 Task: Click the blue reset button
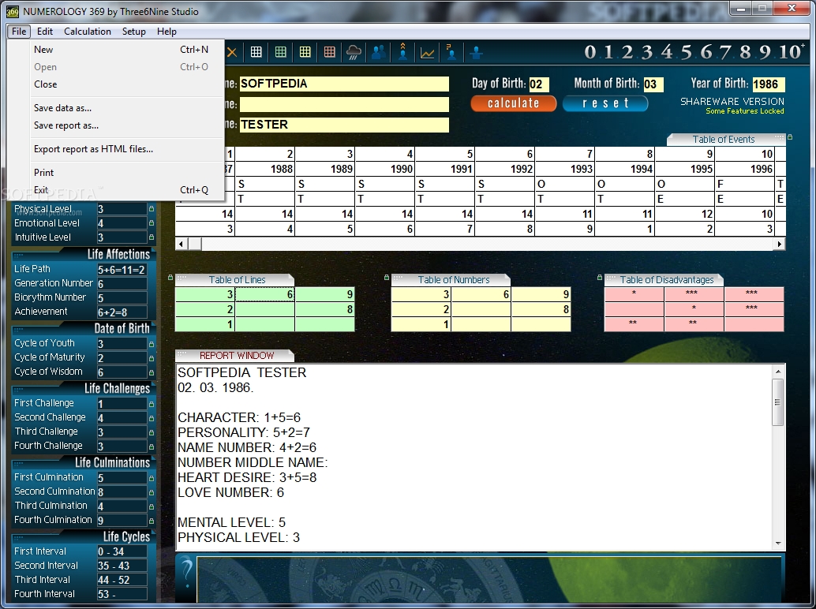pos(605,103)
